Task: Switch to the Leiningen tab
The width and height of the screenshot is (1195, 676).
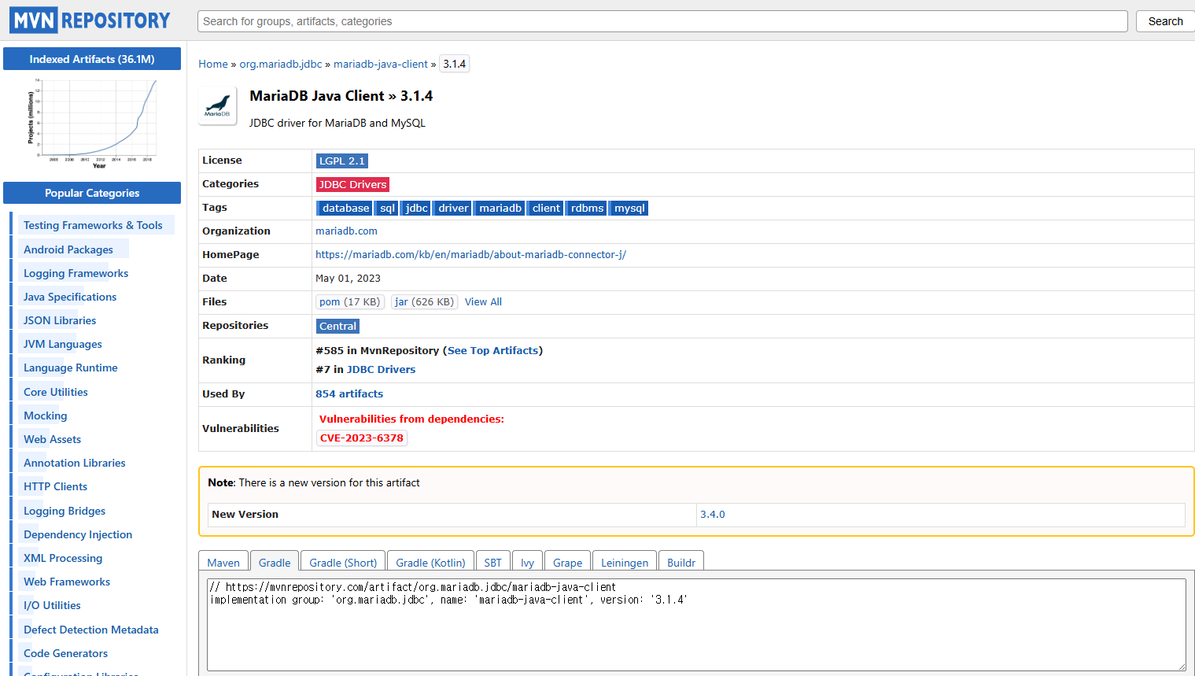Action: pos(625,562)
